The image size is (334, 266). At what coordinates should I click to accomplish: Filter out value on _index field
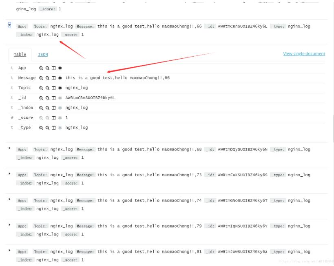coord(47,108)
